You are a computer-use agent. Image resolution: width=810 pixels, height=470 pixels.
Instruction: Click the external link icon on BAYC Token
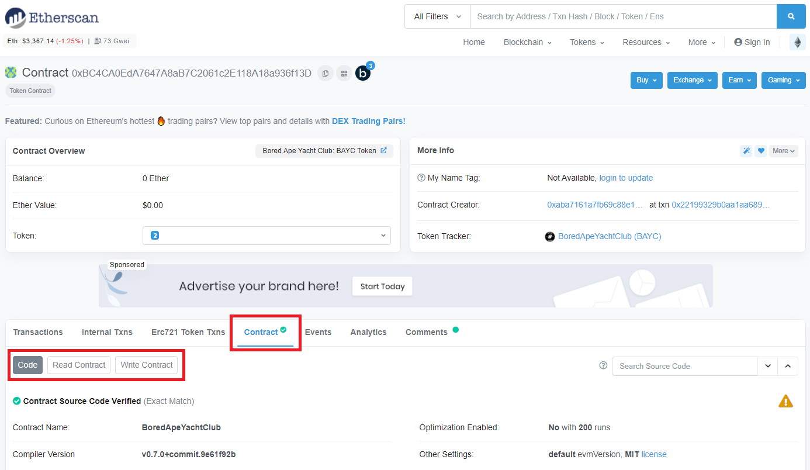tap(383, 151)
